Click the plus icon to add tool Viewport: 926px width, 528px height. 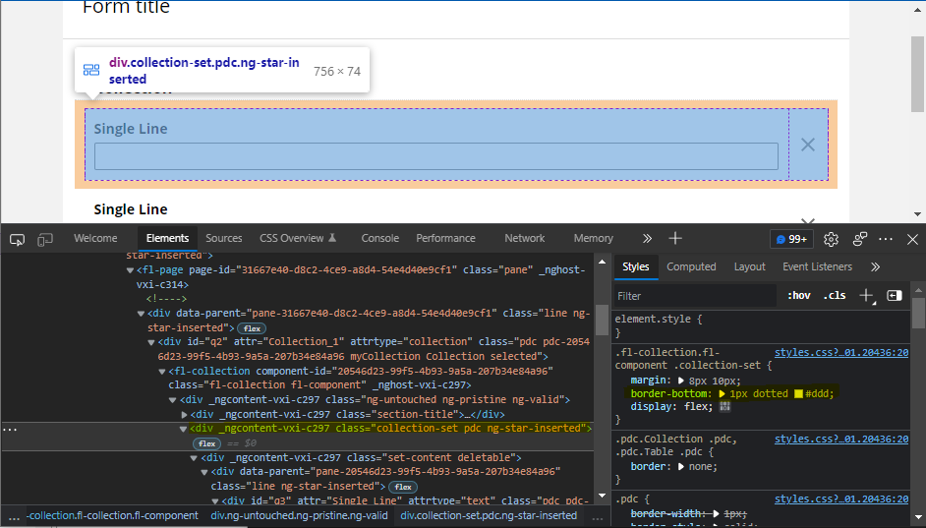coord(675,239)
